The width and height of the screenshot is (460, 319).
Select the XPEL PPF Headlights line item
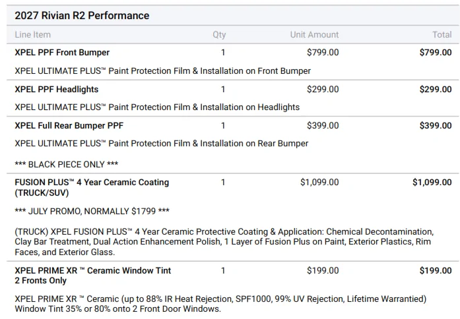coord(56,90)
